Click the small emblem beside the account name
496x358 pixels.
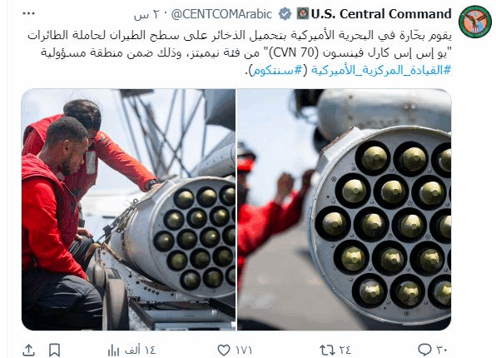(x=303, y=14)
